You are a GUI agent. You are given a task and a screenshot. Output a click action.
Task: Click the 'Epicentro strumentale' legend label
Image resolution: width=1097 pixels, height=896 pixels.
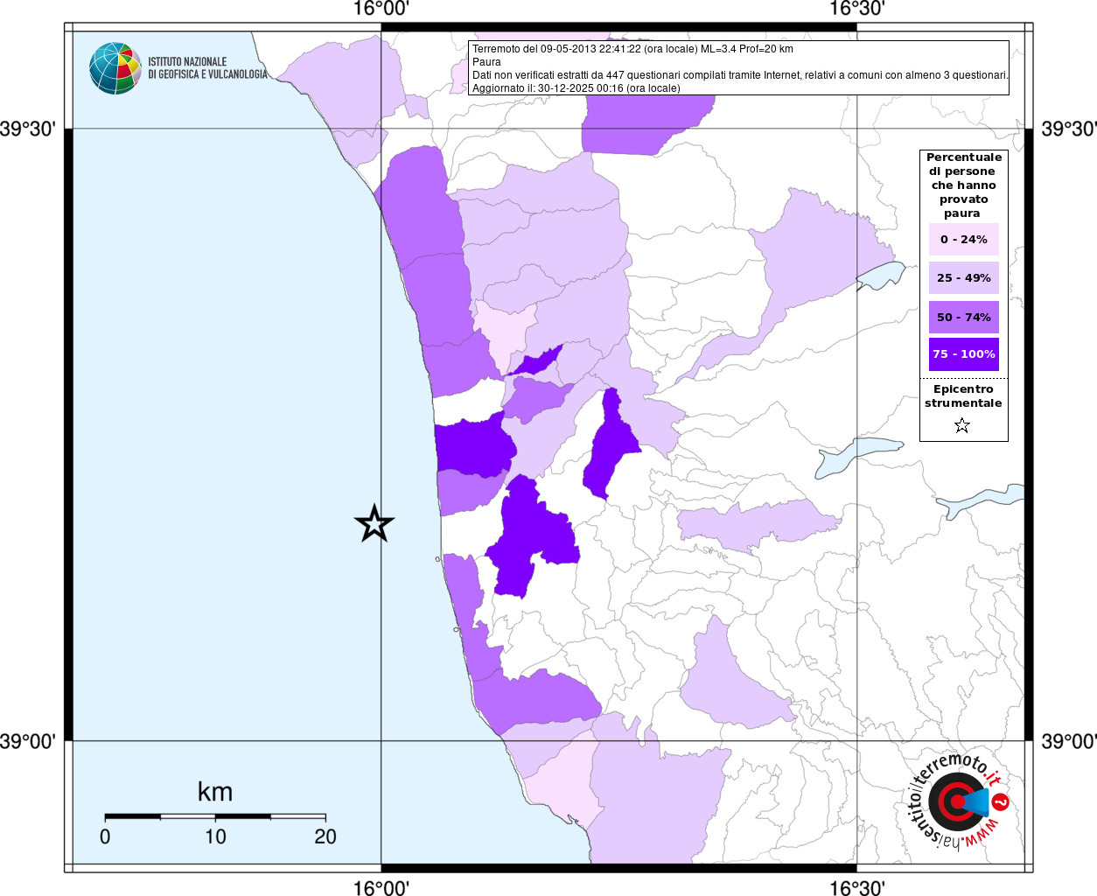point(963,396)
